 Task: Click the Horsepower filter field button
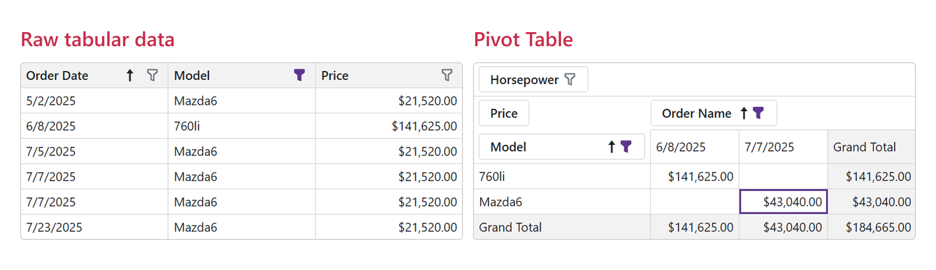tap(533, 79)
